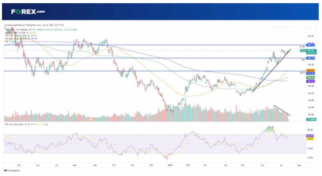Click the green 204.26 moving average label
Screen dimensions: 322x176
pos(310,78)
